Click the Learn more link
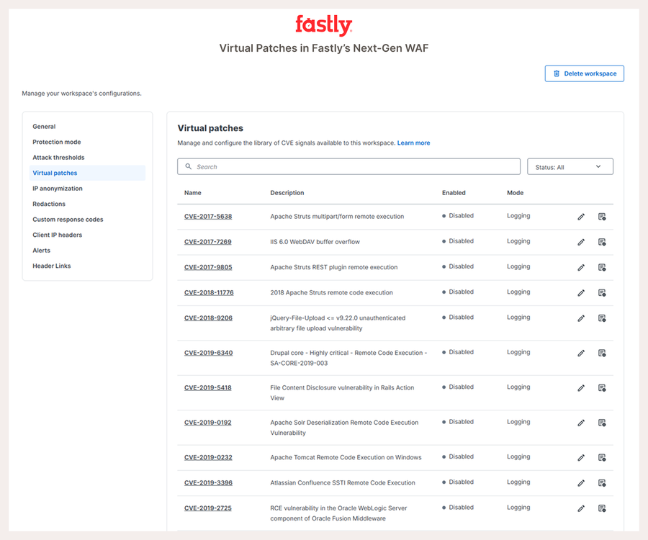Viewport: 648px width, 540px height. click(x=413, y=143)
